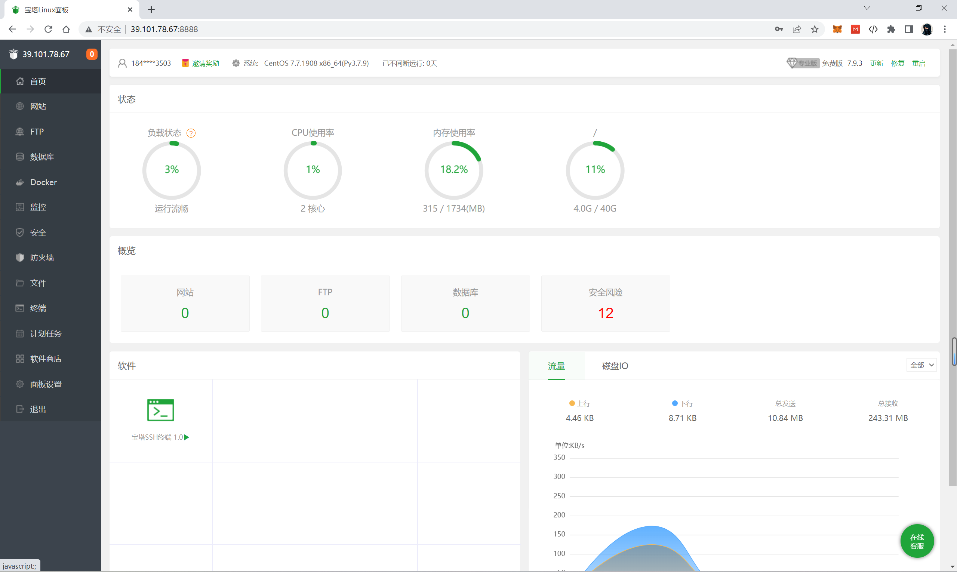Click the 安全风险 count card
Screen dimensions: 957x572
605,304
